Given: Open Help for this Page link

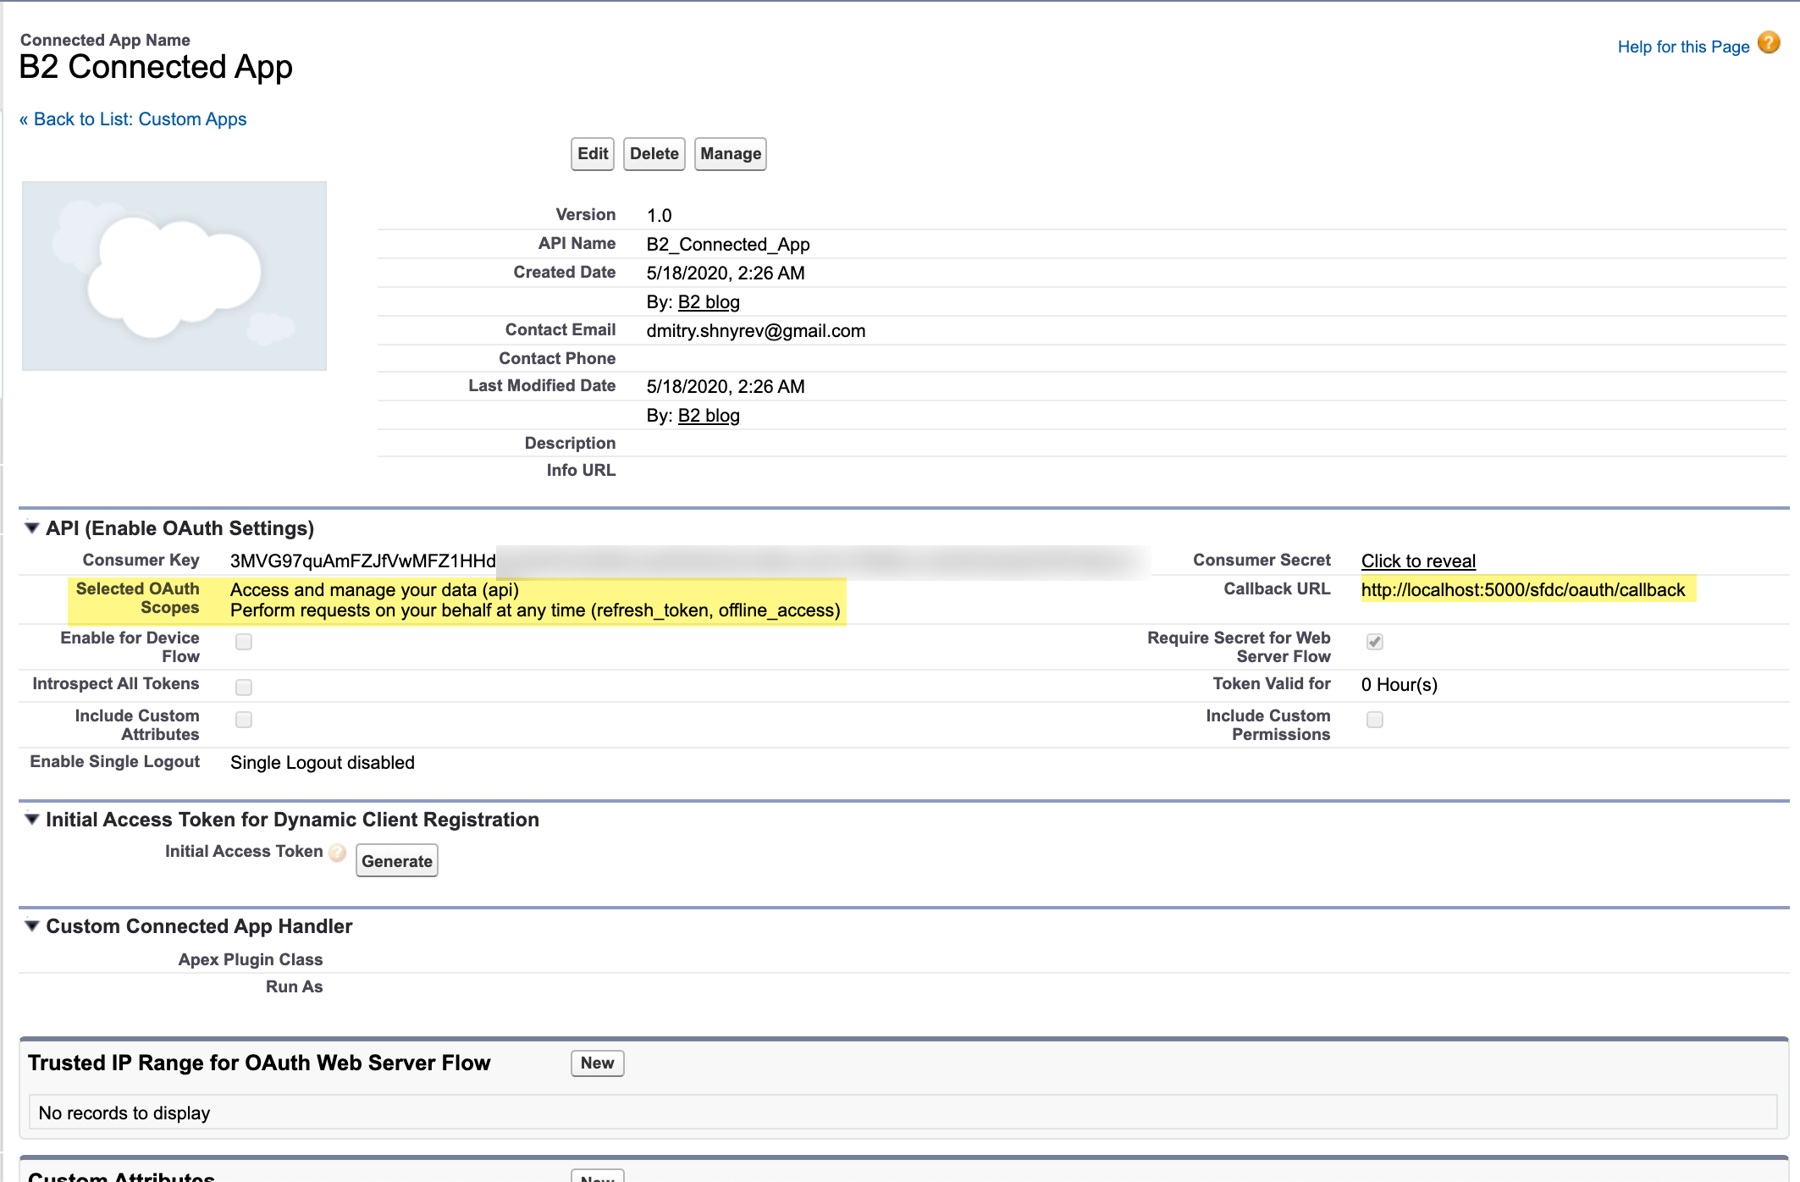Looking at the screenshot, I should (1683, 47).
